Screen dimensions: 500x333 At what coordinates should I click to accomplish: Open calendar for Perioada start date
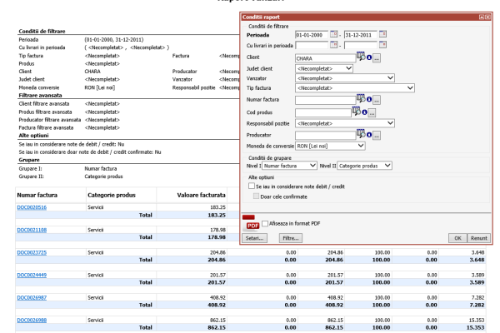[333, 34]
